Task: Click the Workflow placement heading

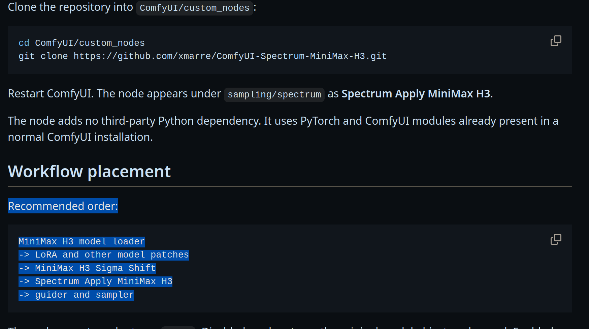Action: (89, 171)
